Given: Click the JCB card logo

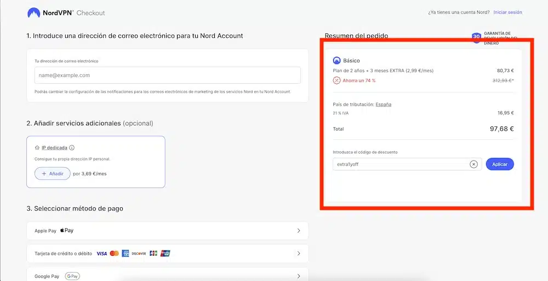Looking at the screenshot, I should pyautogui.click(x=153, y=254).
